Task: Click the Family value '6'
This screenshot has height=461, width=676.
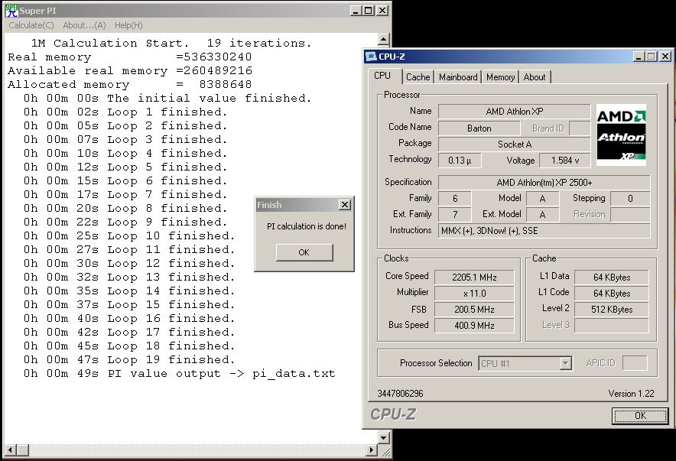Action: tap(455, 199)
